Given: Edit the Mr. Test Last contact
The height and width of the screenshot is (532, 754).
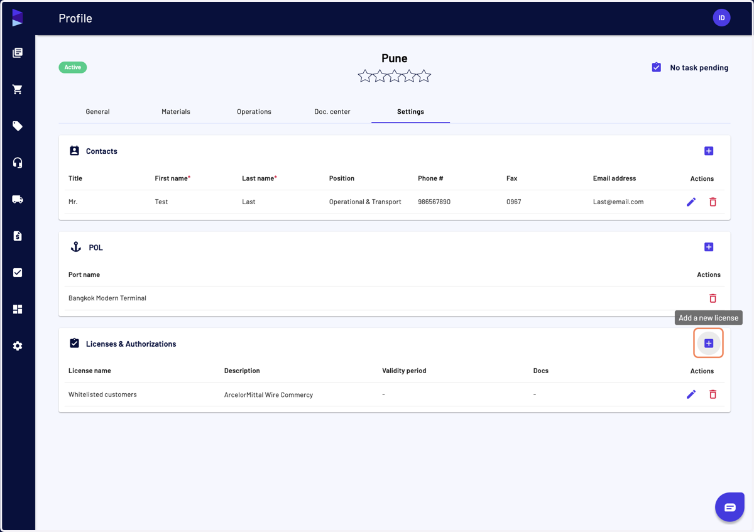Looking at the screenshot, I should click(x=691, y=202).
